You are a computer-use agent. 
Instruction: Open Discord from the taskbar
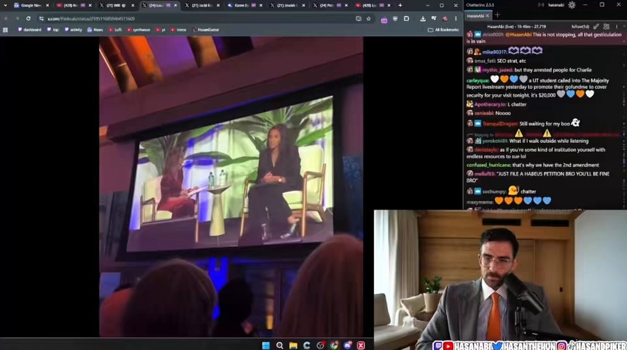(347, 345)
